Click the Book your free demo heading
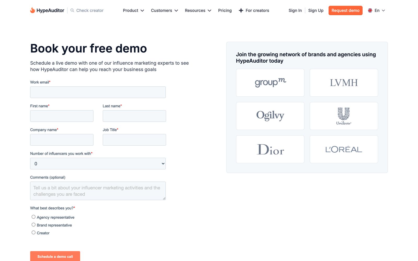The image size is (418, 261). (89, 49)
